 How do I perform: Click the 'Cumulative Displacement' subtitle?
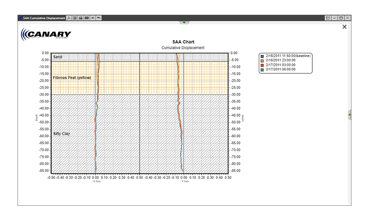[x=183, y=48]
